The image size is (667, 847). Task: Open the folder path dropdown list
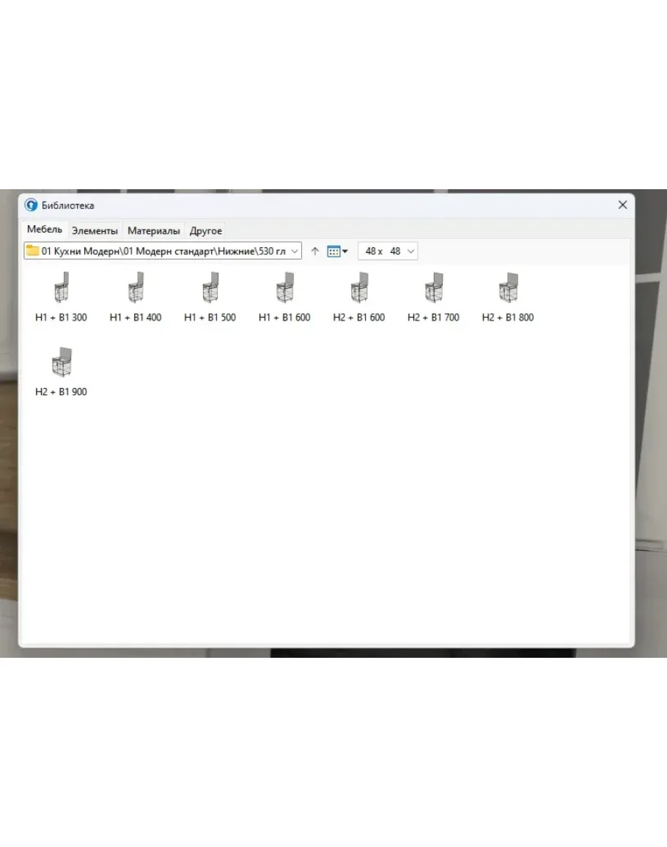point(294,252)
